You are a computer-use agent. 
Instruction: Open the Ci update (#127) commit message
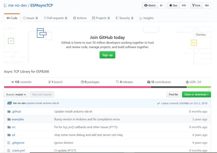pos(65,151)
